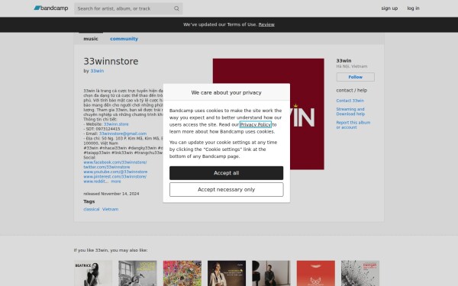Accept all cookies
The width and height of the screenshot is (458, 286).
[226, 173]
